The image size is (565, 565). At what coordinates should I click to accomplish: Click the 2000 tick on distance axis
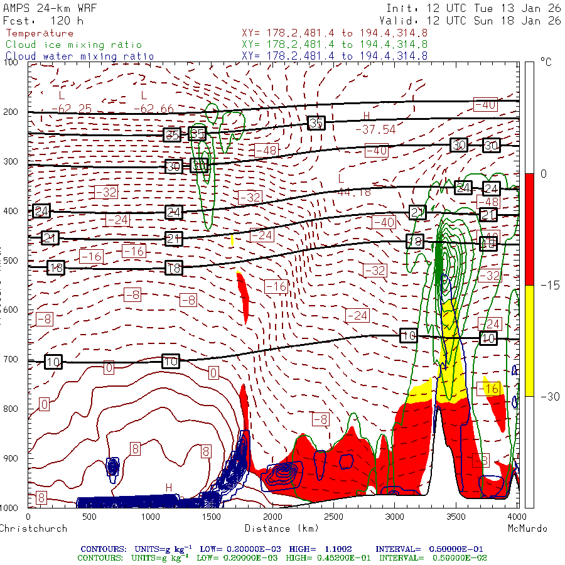pyautogui.click(x=272, y=517)
